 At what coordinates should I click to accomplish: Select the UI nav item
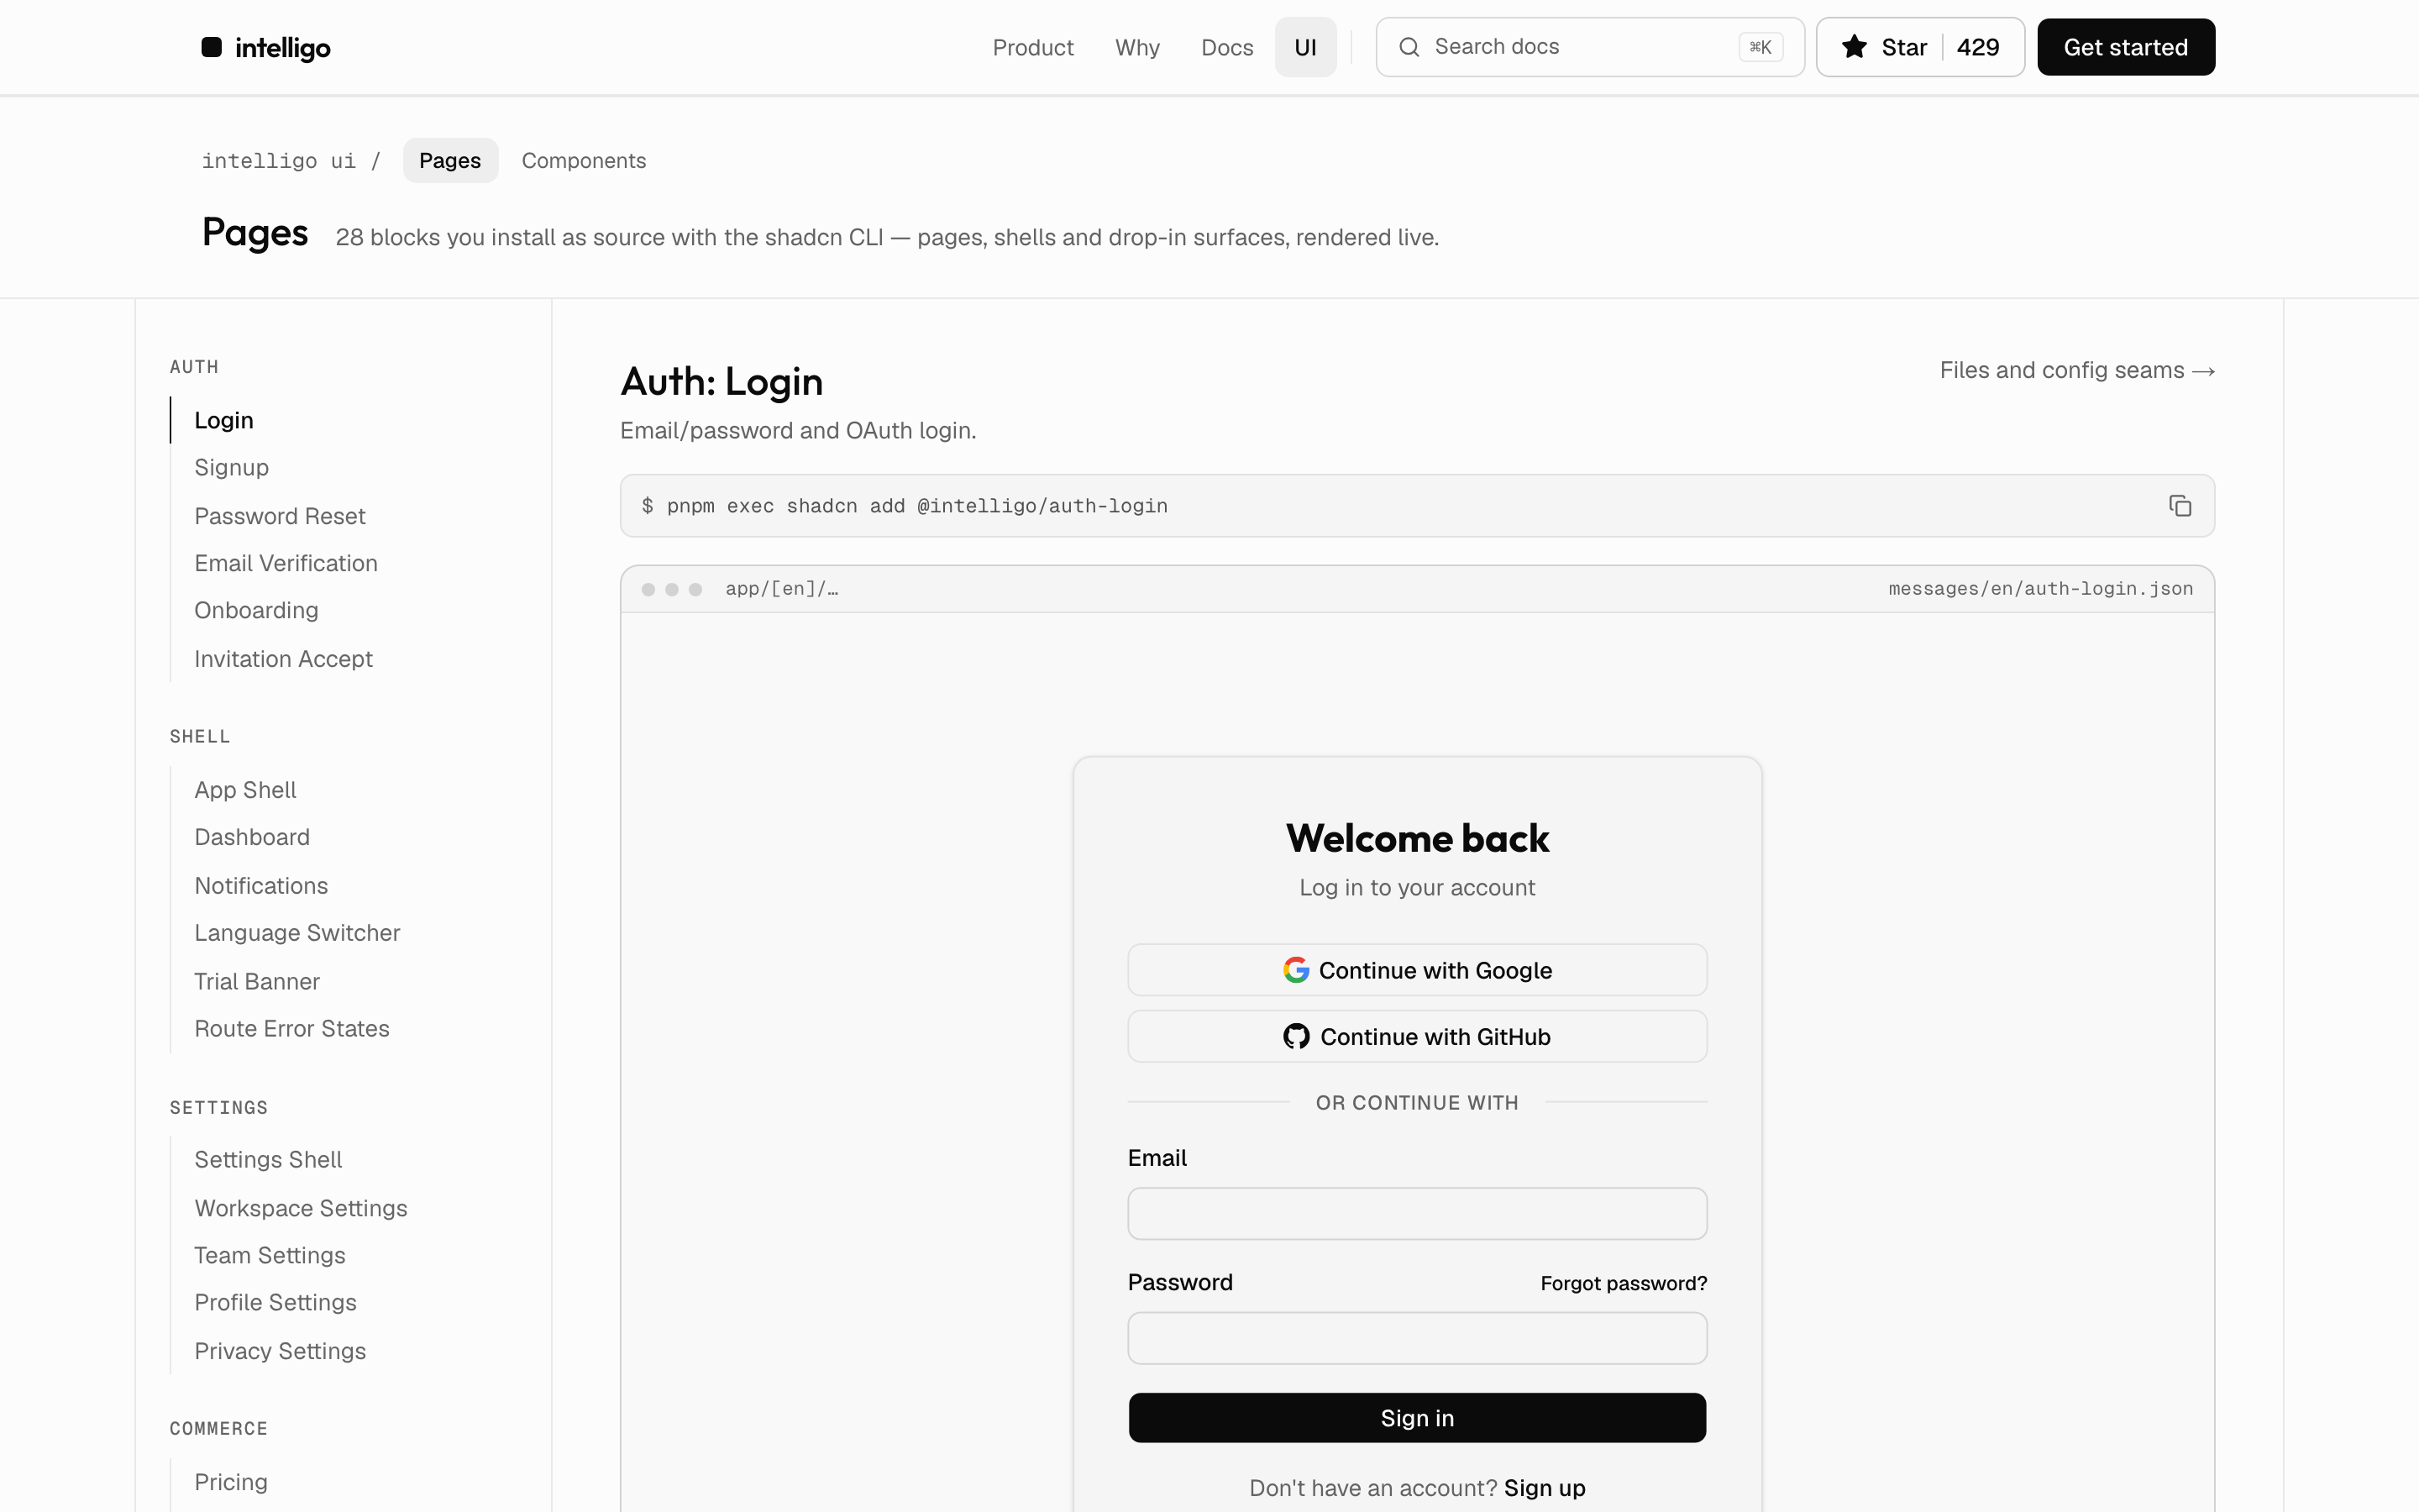pyautogui.click(x=1304, y=47)
